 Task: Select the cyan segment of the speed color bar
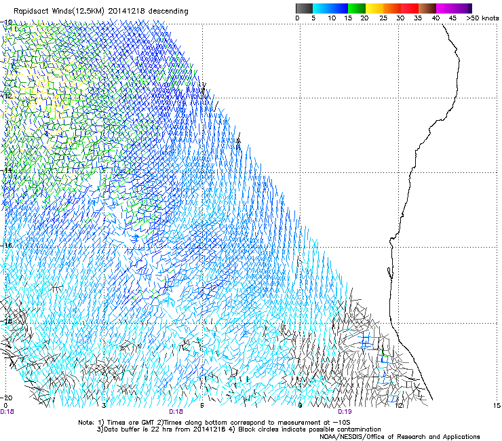point(322,8)
